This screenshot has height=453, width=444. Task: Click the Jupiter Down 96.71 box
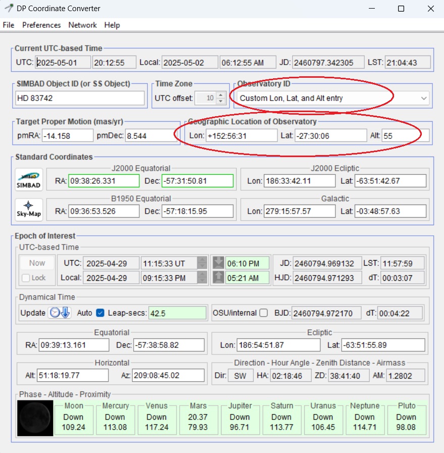click(x=240, y=420)
